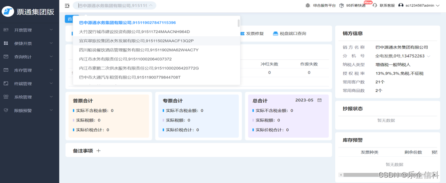The width and height of the screenshot is (446, 183).
Task: Click the 联系客服 headset icon
Action: tap(375, 5)
